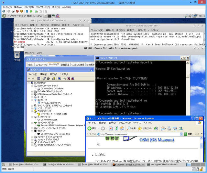Open the Back button history dropdown arrow
This screenshot has height=173, width=207.
click(x=98, y=128)
